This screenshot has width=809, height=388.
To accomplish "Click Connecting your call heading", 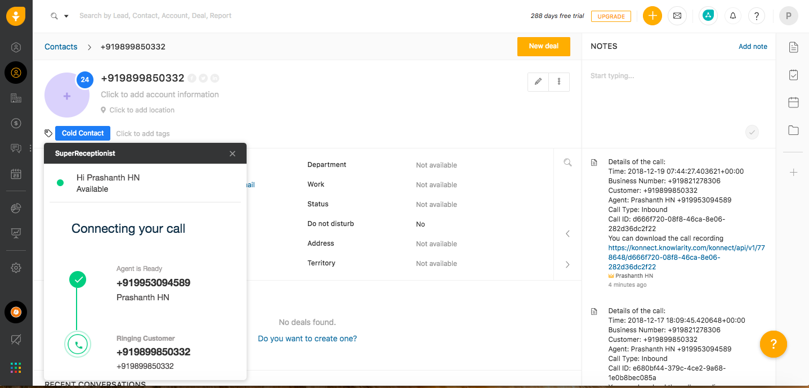I will 128,229.
